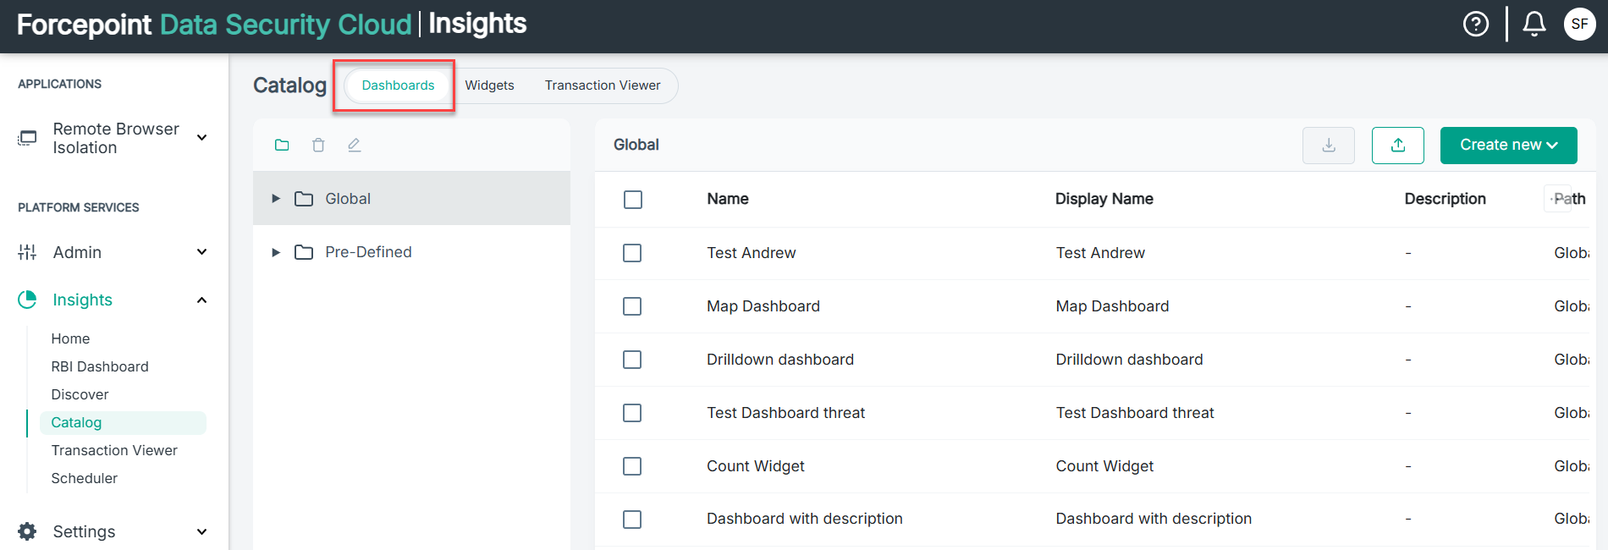The image size is (1608, 550).
Task: Click the Insights pie chart icon
Action: (x=27, y=300)
